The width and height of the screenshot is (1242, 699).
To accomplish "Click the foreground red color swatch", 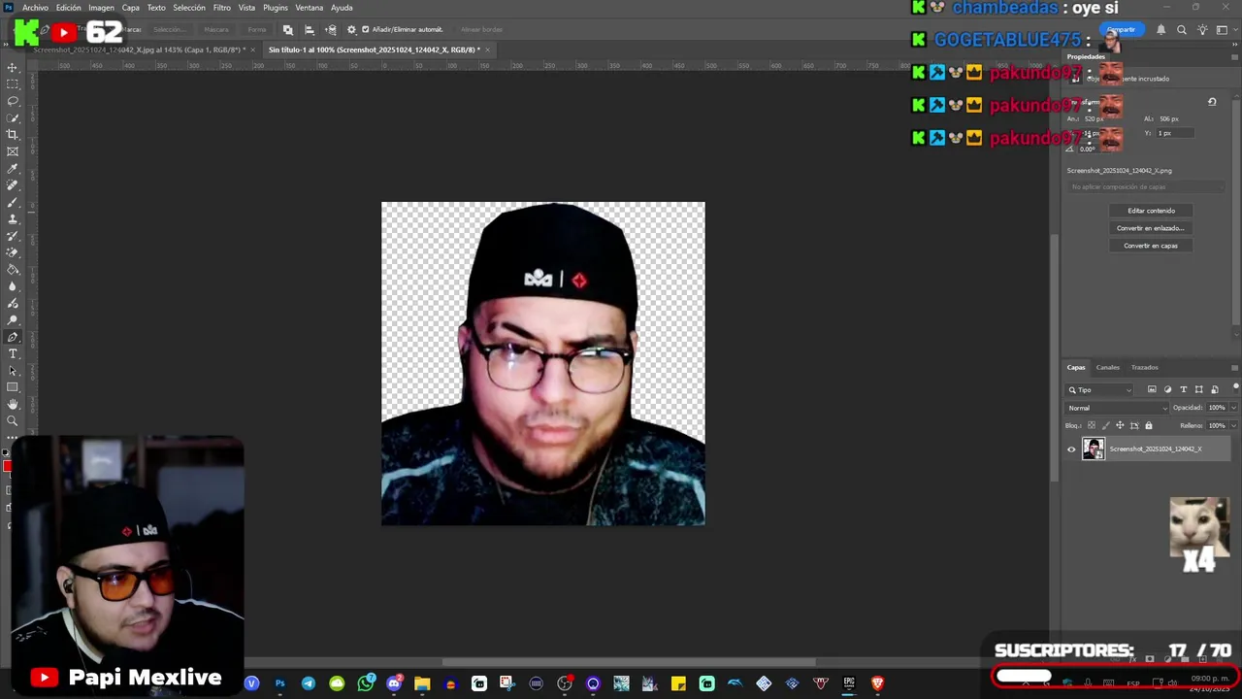I will [x=7, y=467].
